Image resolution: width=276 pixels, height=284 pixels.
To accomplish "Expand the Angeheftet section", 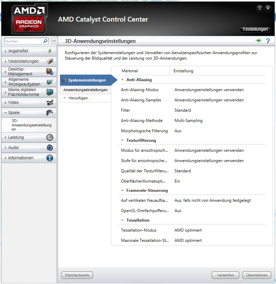I will click(5, 51).
